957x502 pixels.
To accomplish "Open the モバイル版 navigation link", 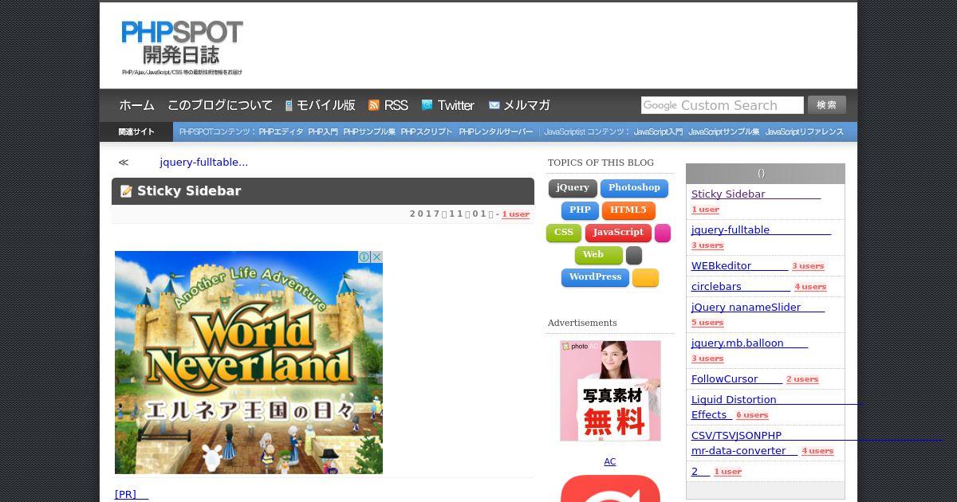I will (x=326, y=105).
